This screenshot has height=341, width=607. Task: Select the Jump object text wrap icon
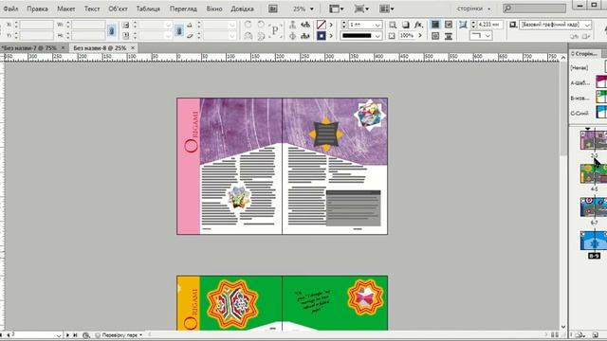(x=449, y=36)
